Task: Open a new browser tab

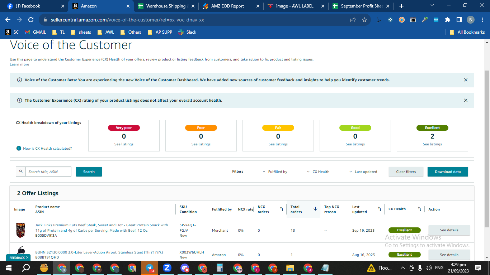Action: point(401,6)
